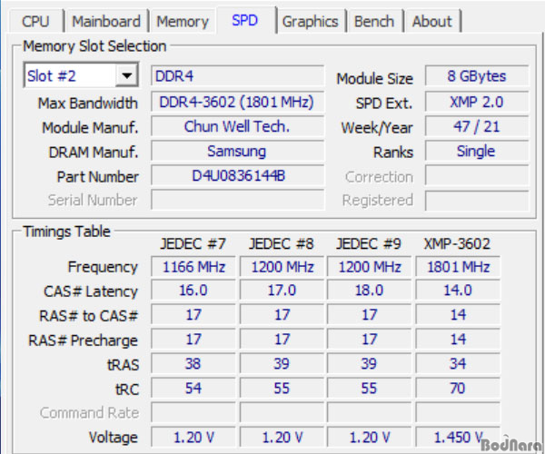Screen dimensions: 545x454
Task: Click the XMP tRC value 70
Action: tap(458, 388)
